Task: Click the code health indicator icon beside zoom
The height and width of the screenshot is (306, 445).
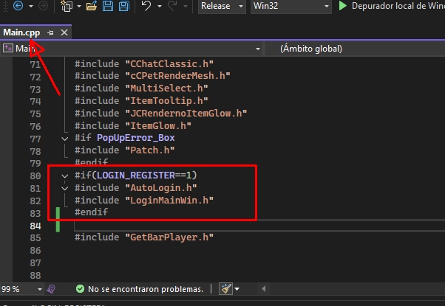Action: tap(51, 289)
